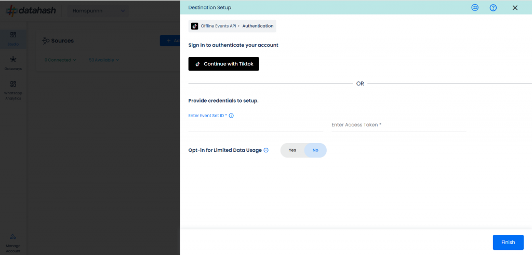Click the Sources heading icon
This screenshot has width=532, height=255.
coord(46,40)
